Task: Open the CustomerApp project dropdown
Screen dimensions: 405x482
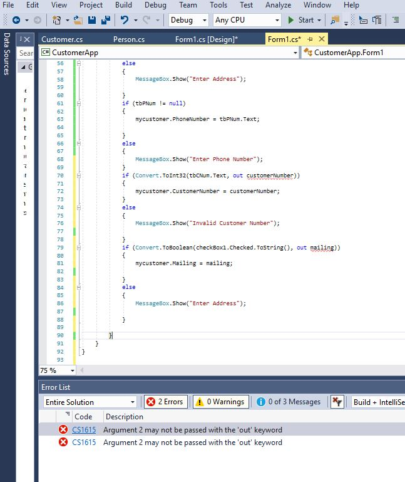Action: [170, 53]
